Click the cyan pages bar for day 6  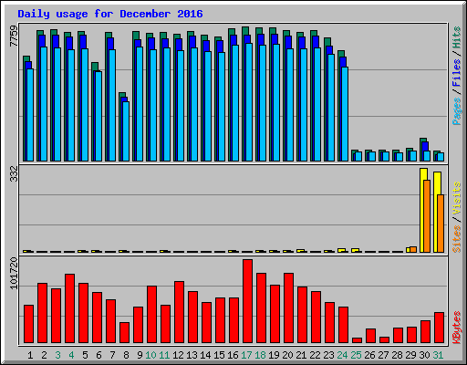99,116
